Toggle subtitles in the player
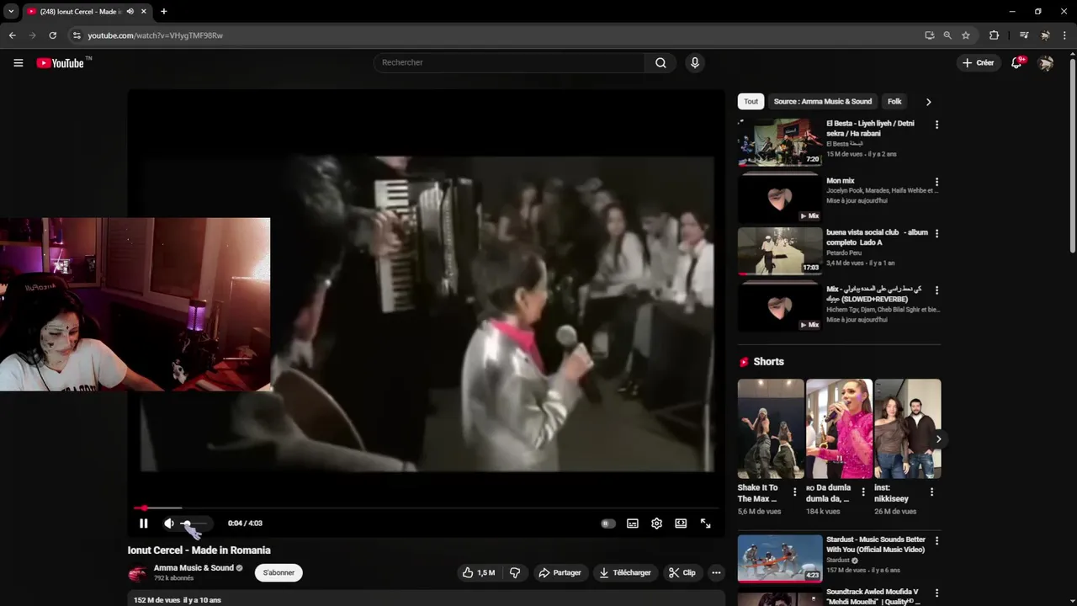Screen dimensions: 1077x606 pyautogui.click(x=632, y=524)
